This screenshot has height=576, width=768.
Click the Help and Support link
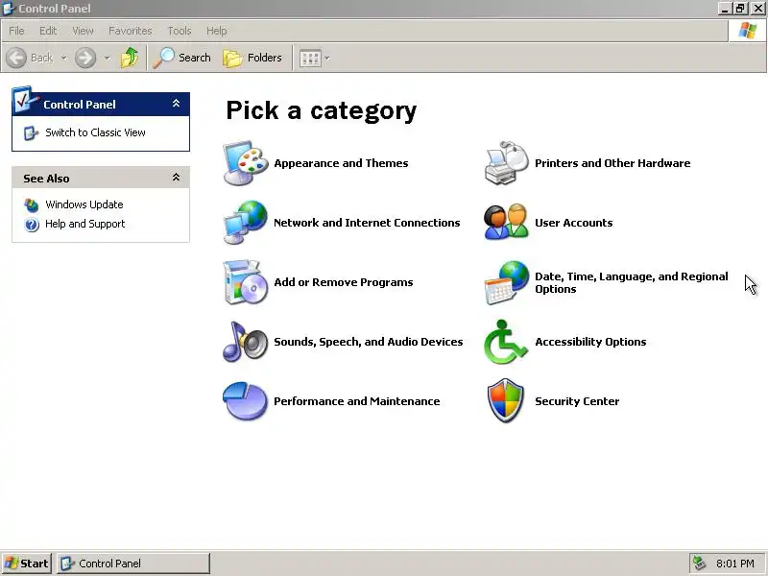click(x=85, y=224)
